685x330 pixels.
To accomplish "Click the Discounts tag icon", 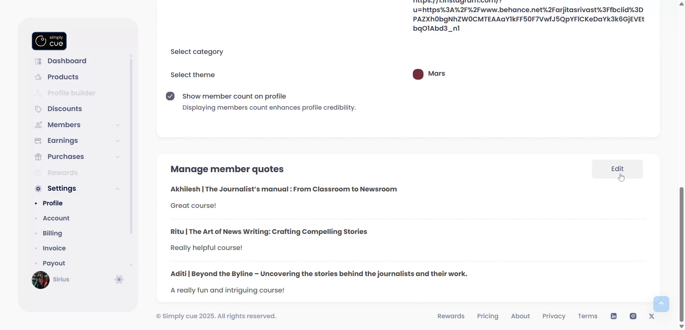I will tap(38, 109).
